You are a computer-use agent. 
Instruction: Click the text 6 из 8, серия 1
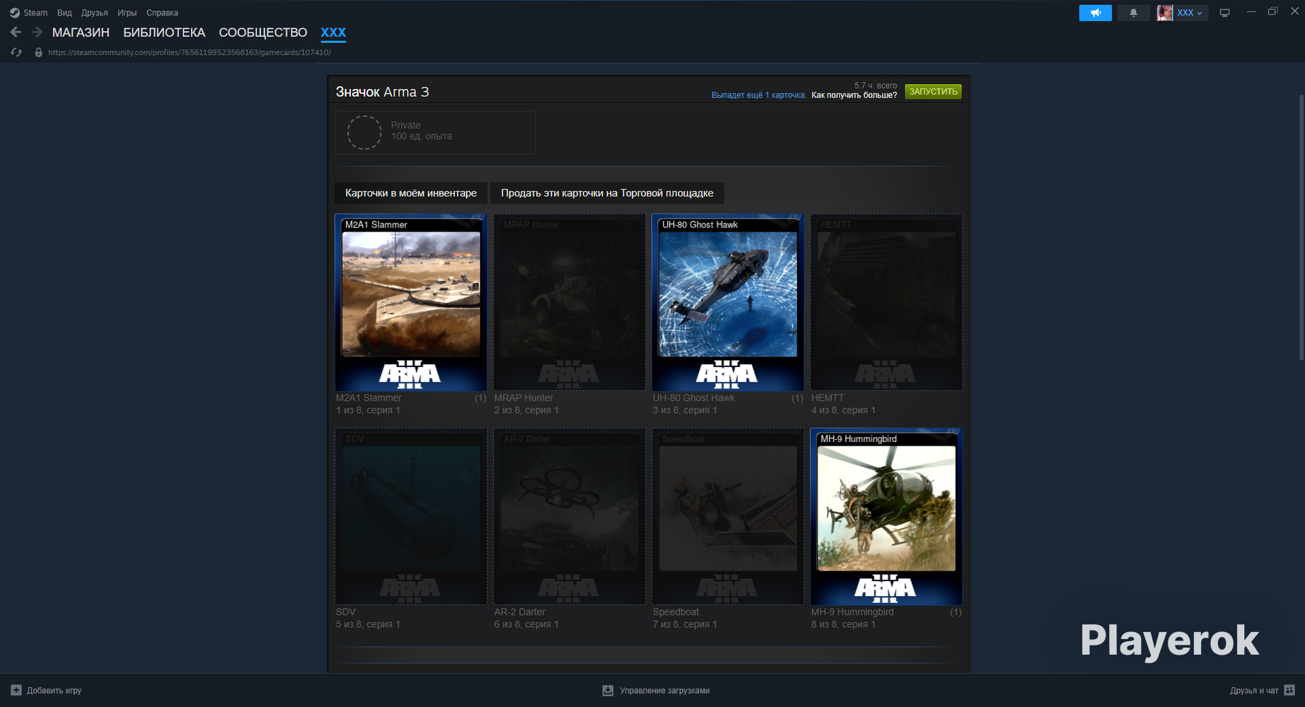coord(526,624)
